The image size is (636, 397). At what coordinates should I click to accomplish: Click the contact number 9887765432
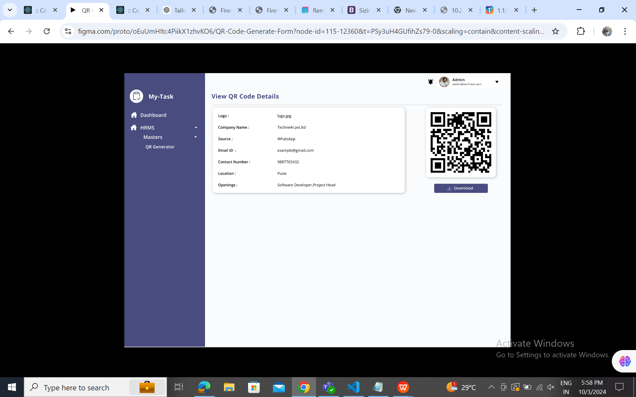[x=288, y=162]
